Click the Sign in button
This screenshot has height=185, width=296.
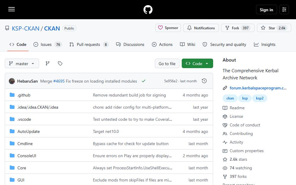(x=266, y=10)
